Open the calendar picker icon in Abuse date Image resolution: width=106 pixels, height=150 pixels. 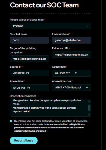pyautogui.click(x=76, y=73)
